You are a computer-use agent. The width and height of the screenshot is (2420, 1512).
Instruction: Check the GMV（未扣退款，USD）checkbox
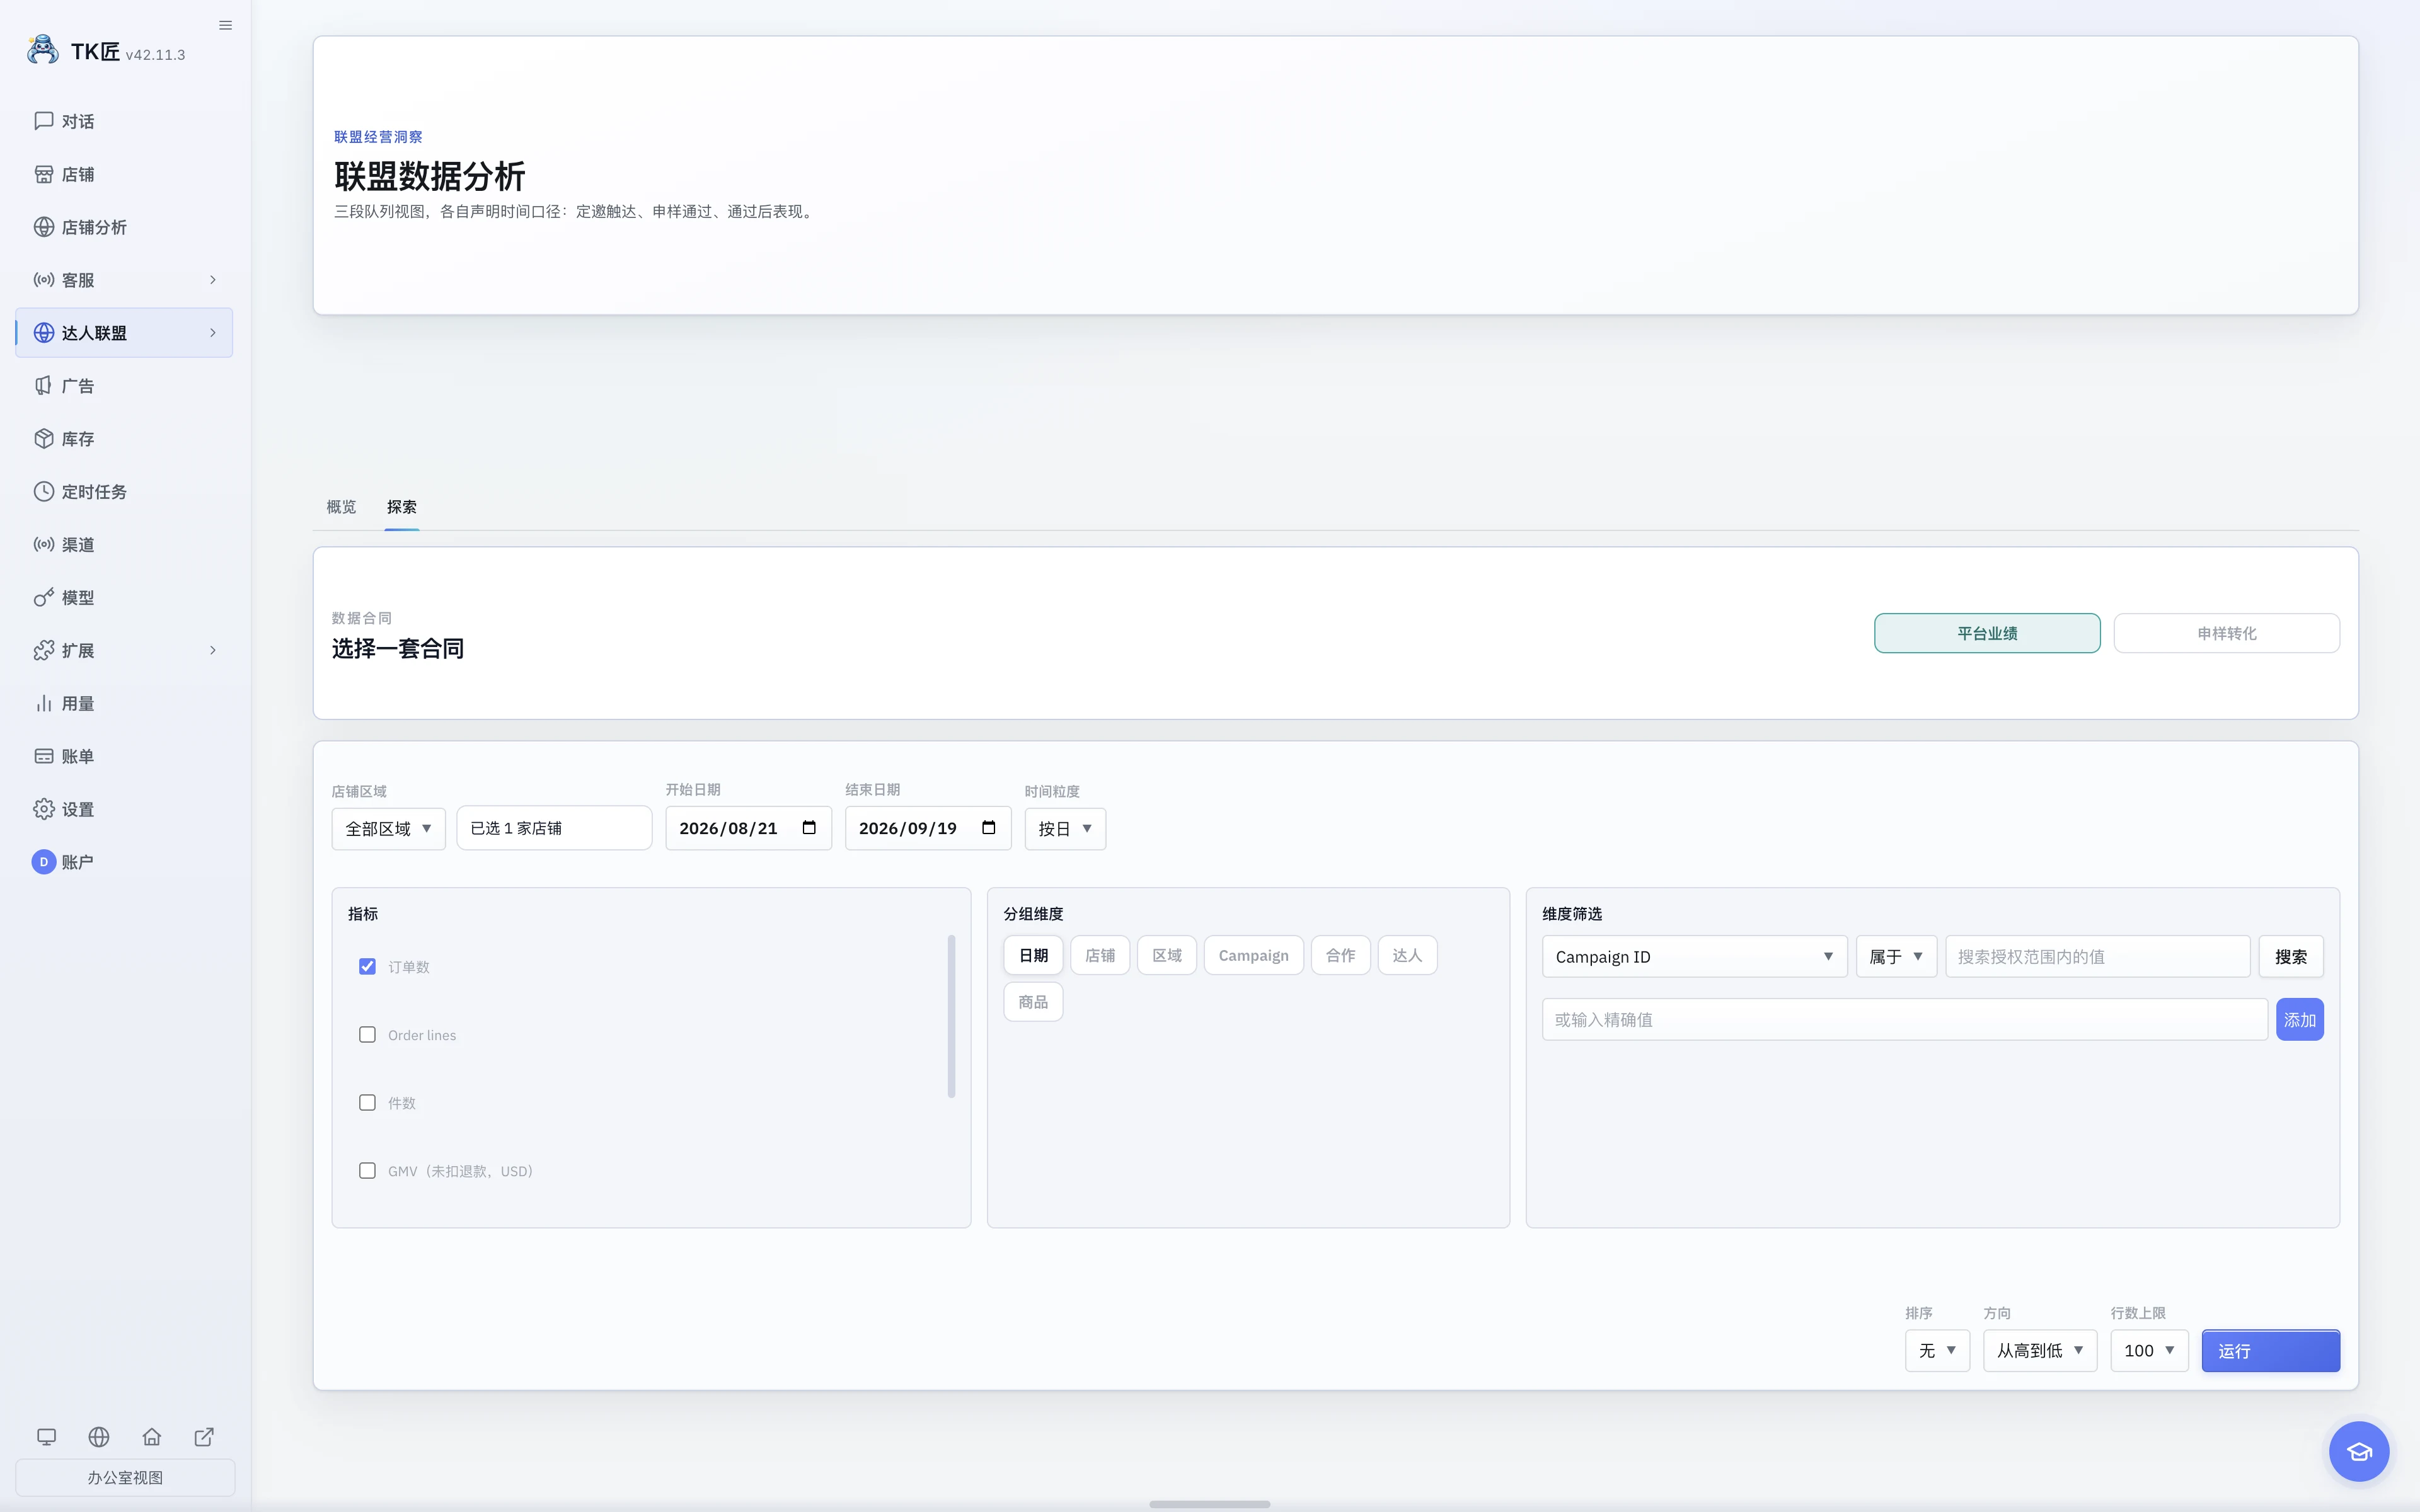coord(367,1171)
